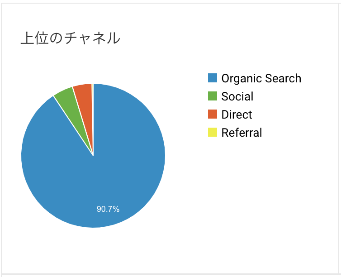
Task: Select the green Social legend swatch
Action: (x=213, y=96)
